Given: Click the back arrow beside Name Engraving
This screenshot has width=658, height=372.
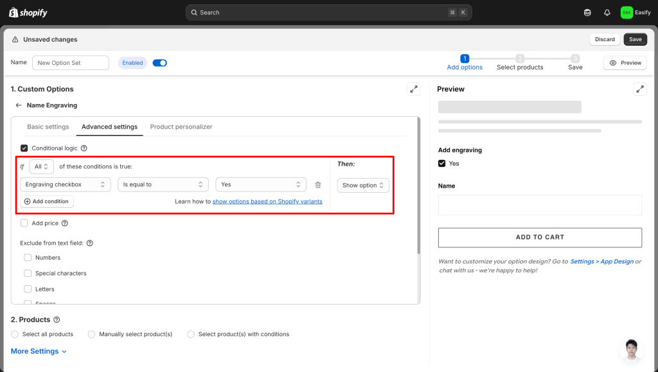Looking at the screenshot, I should (x=19, y=105).
